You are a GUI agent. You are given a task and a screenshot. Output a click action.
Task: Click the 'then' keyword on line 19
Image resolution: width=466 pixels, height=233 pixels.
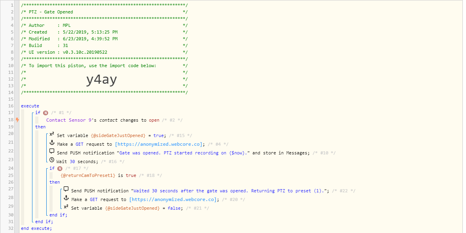(x=40, y=127)
